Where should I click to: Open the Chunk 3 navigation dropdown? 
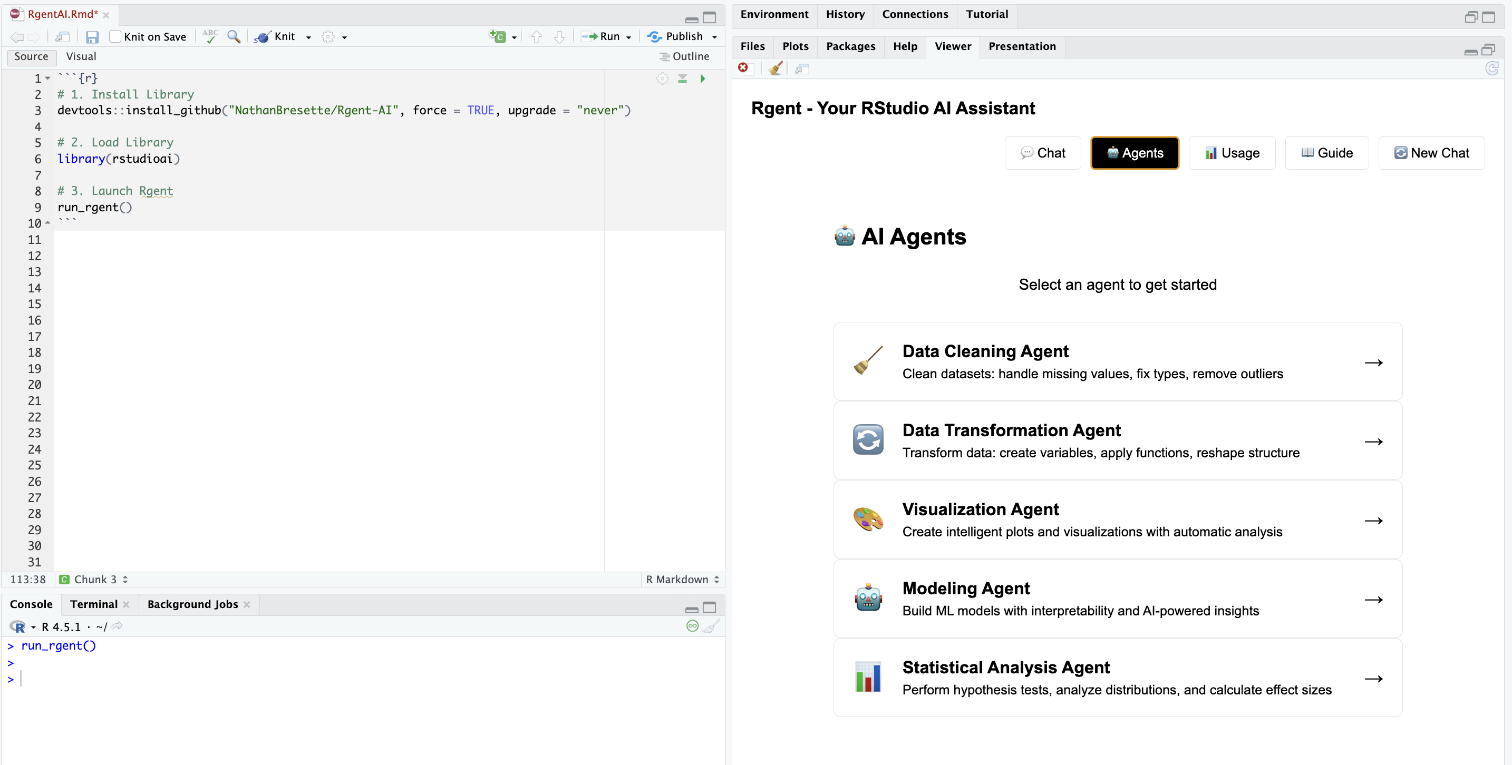click(94, 579)
